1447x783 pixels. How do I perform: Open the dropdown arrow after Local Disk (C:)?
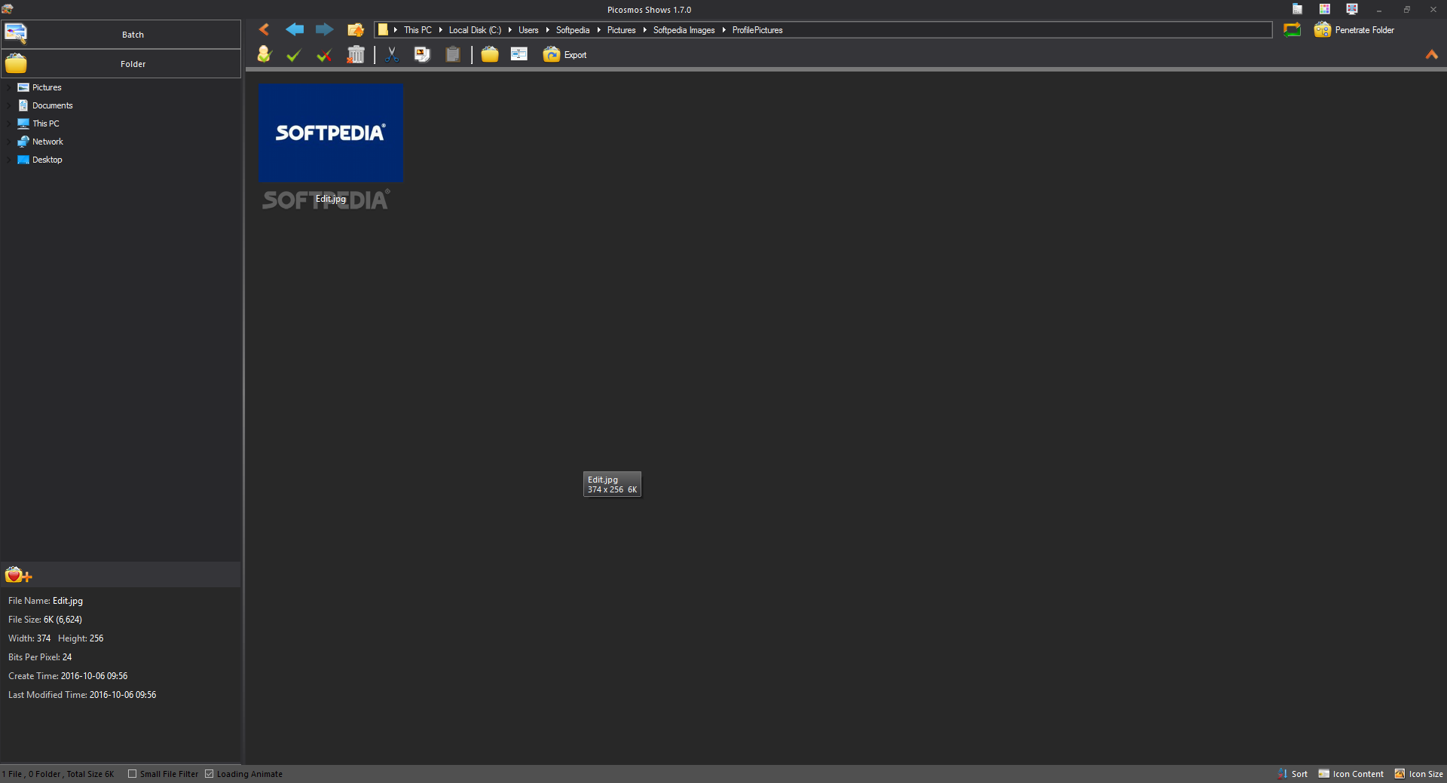pyautogui.click(x=509, y=30)
